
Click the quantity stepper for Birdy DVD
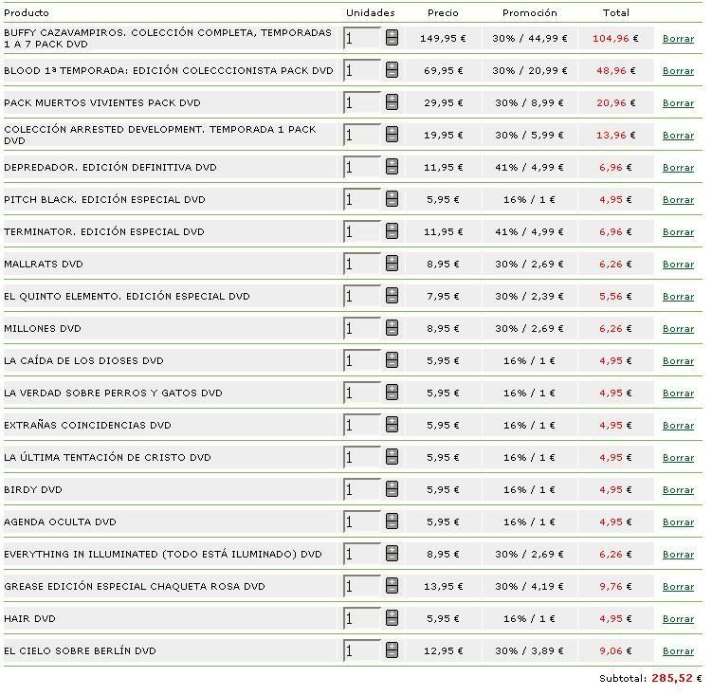click(392, 489)
